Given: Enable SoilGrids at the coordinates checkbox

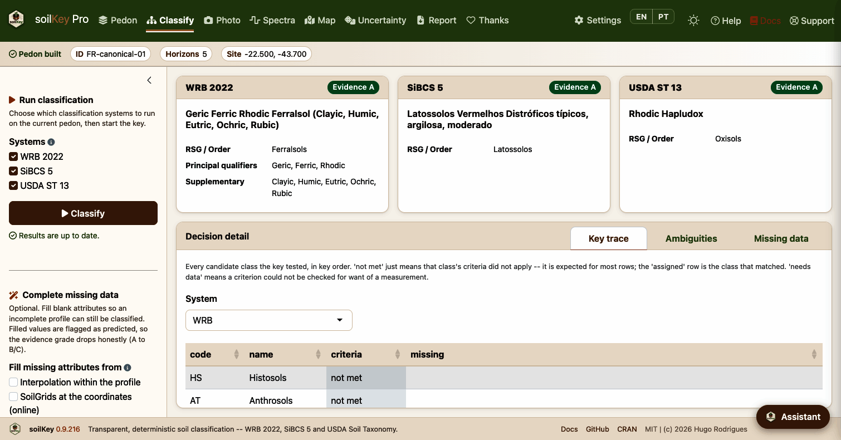Looking at the screenshot, I should [x=13, y=397].
